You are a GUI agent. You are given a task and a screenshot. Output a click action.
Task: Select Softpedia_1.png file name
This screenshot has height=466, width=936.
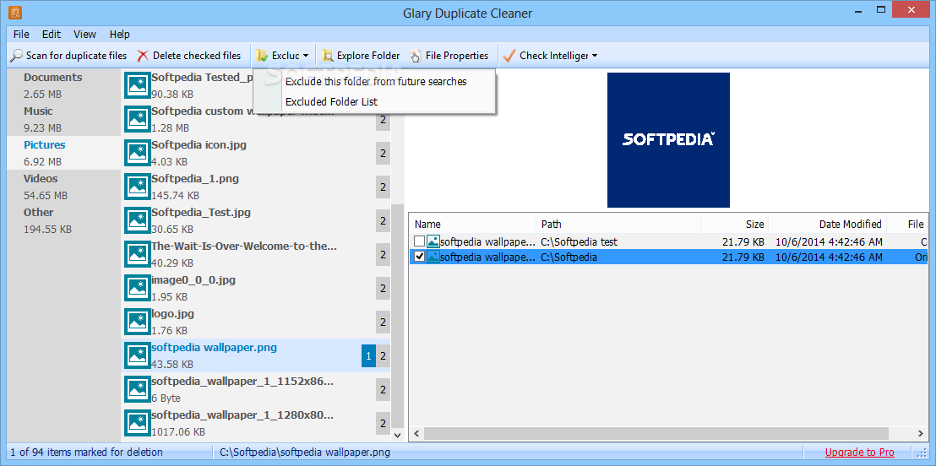tap(195, 178)
